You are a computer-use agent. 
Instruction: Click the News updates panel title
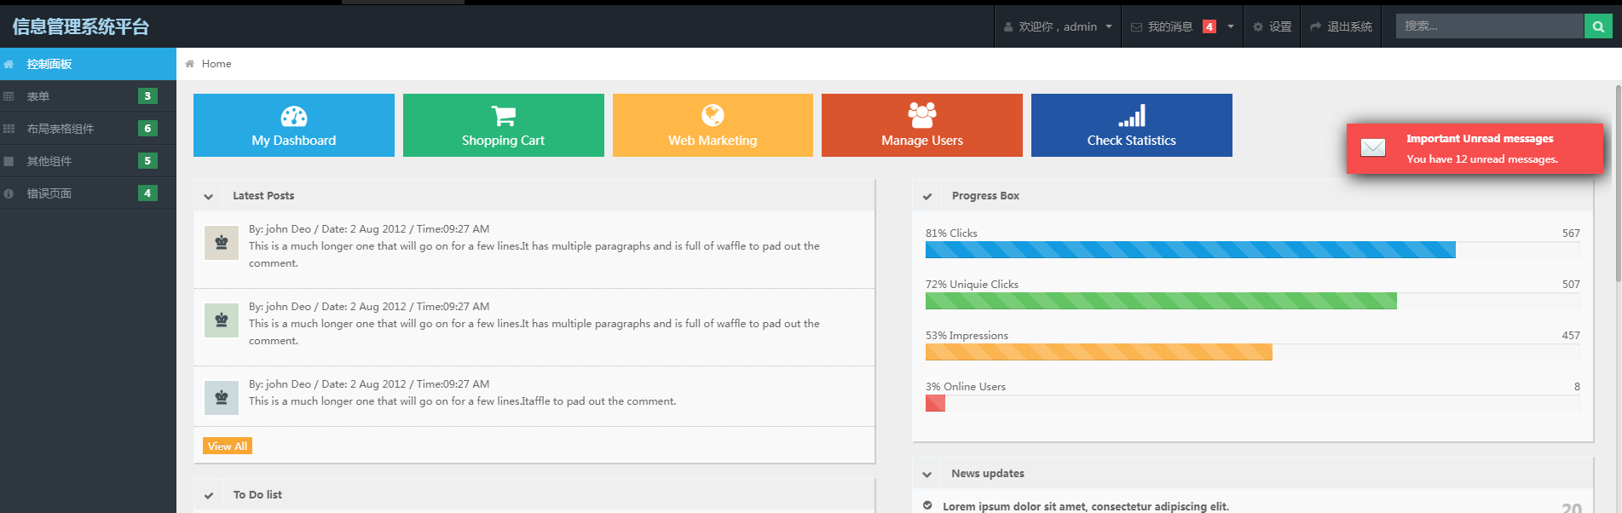(x=988, y=474)
